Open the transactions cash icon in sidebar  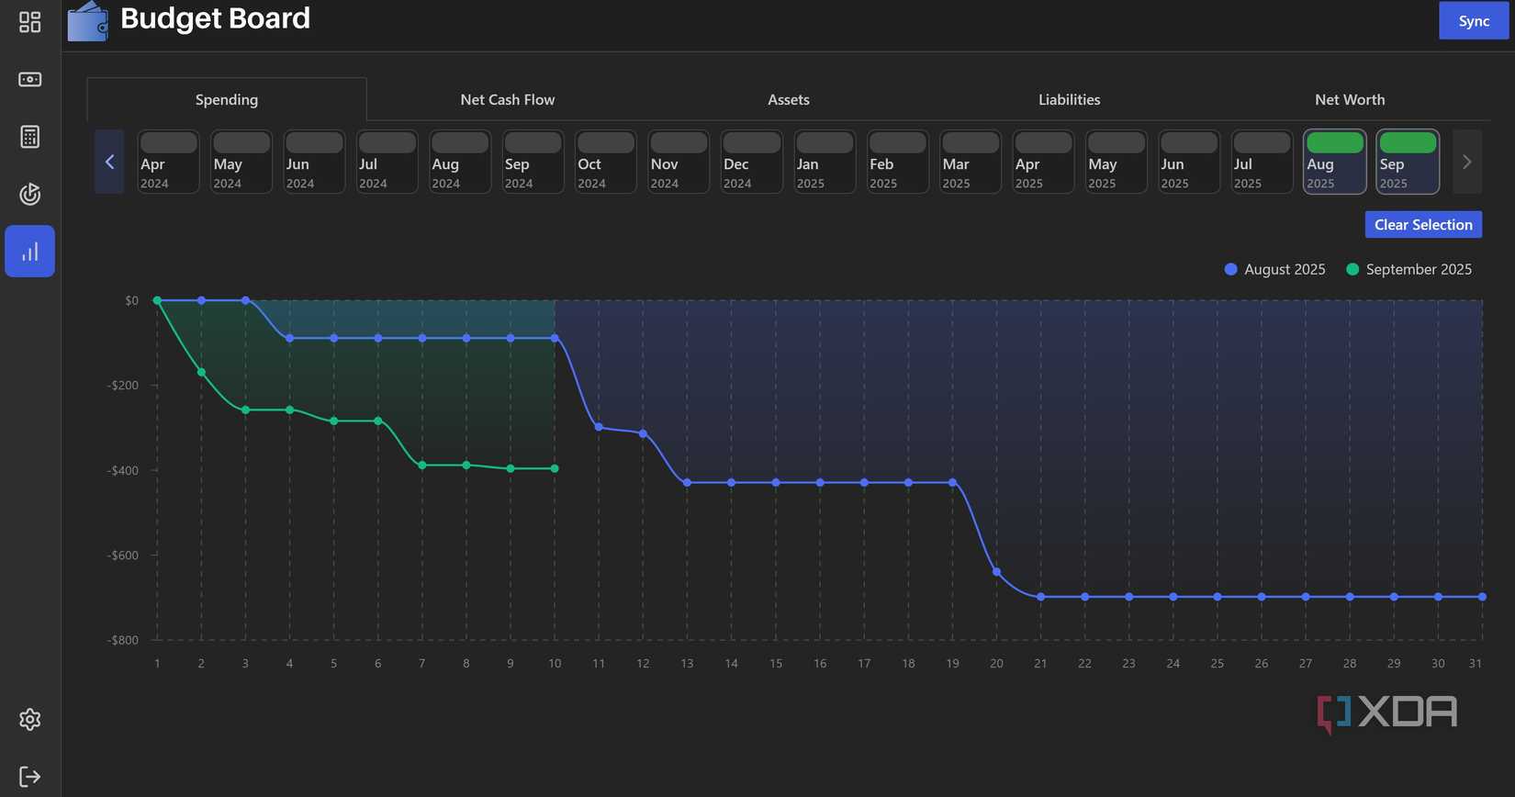(x=29, y=80)
